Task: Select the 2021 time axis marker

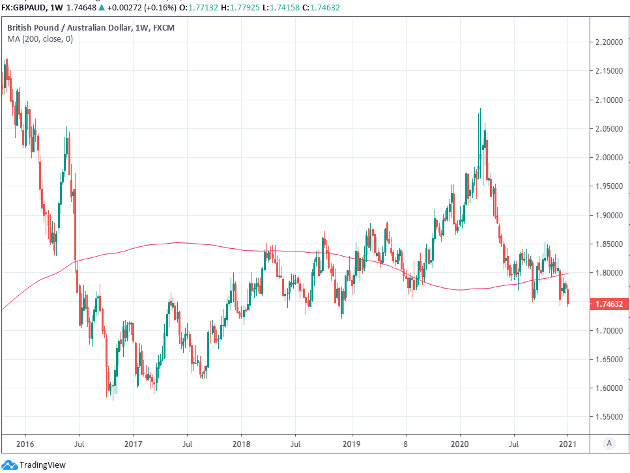Action: (x=567, y=444)
